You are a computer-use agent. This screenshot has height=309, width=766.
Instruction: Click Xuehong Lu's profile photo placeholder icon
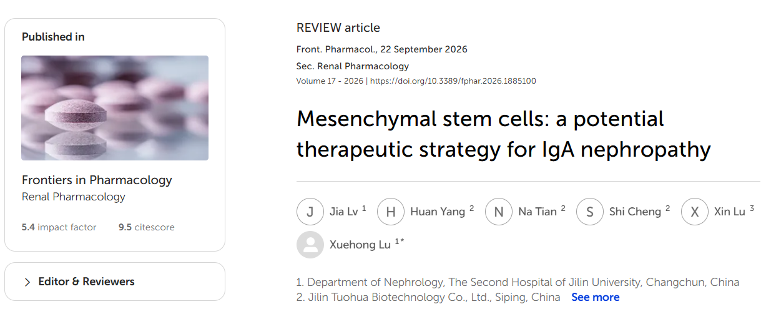click(310, 245)
